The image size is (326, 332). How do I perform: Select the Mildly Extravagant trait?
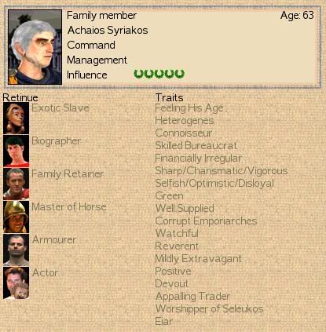[x=198, y=259]
